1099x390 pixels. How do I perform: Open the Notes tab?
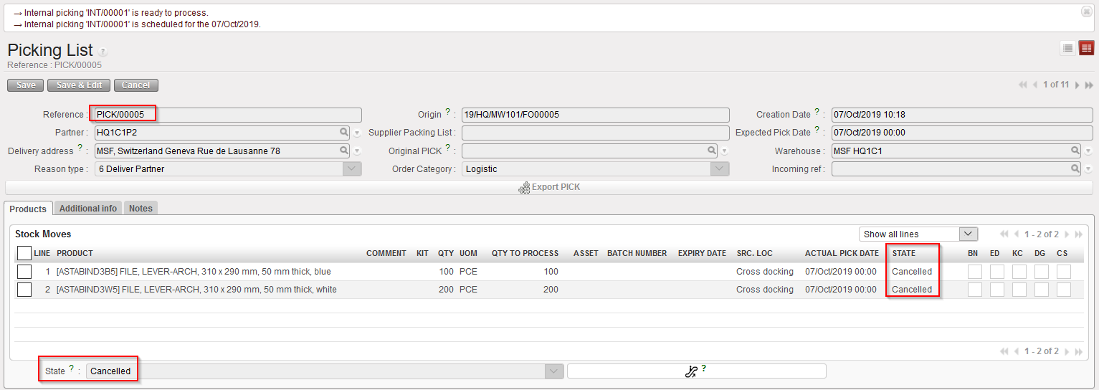point(141,209)
